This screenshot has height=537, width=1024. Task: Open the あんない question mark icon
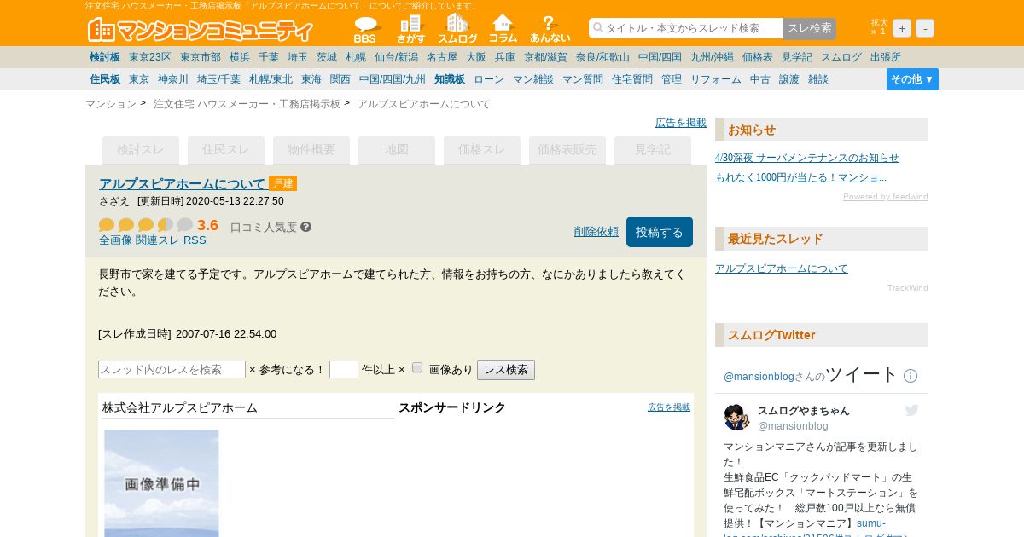tap(550, 29)
